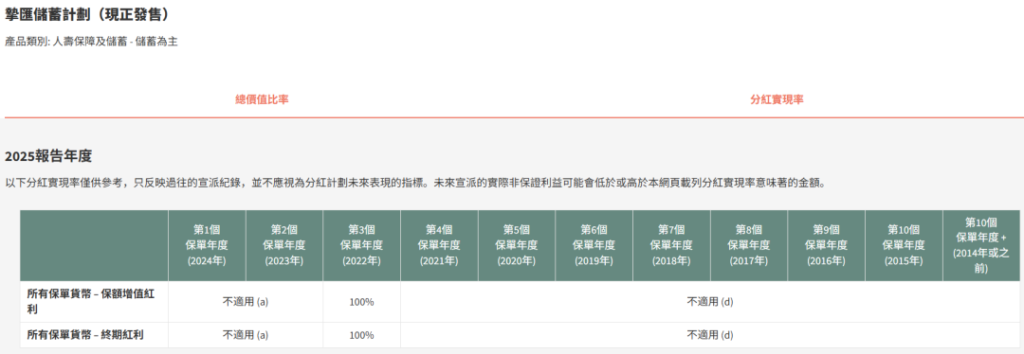Click 不適用 (d) in the 保額增值紅利 row
Screen dimensions: 1024x354
710,302
